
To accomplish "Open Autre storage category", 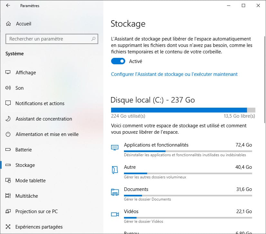I will point(182,172).
